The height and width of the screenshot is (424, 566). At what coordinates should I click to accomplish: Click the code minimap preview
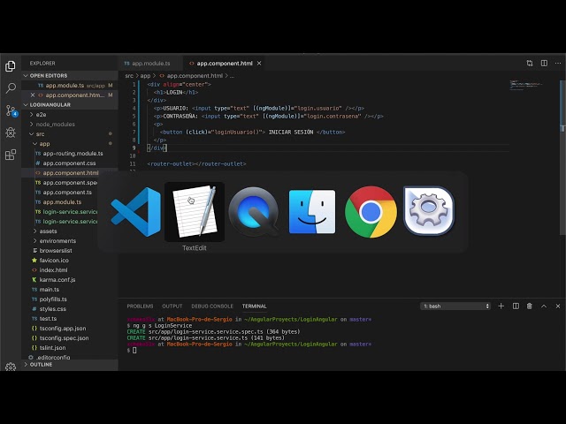[526, 85]
